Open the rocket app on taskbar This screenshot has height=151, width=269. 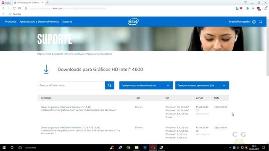tap(120, 148)
